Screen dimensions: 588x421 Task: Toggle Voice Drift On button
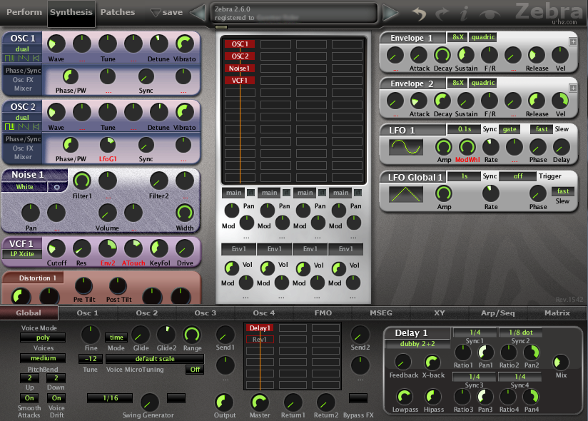56,397
